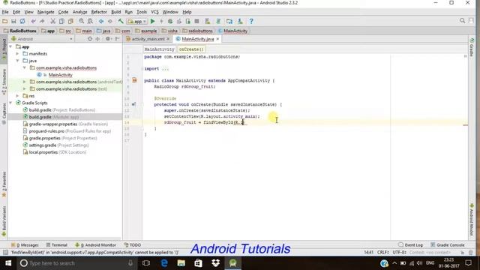Expand the androidTest package node
480x270 pixels.
[x=25, y=82]
